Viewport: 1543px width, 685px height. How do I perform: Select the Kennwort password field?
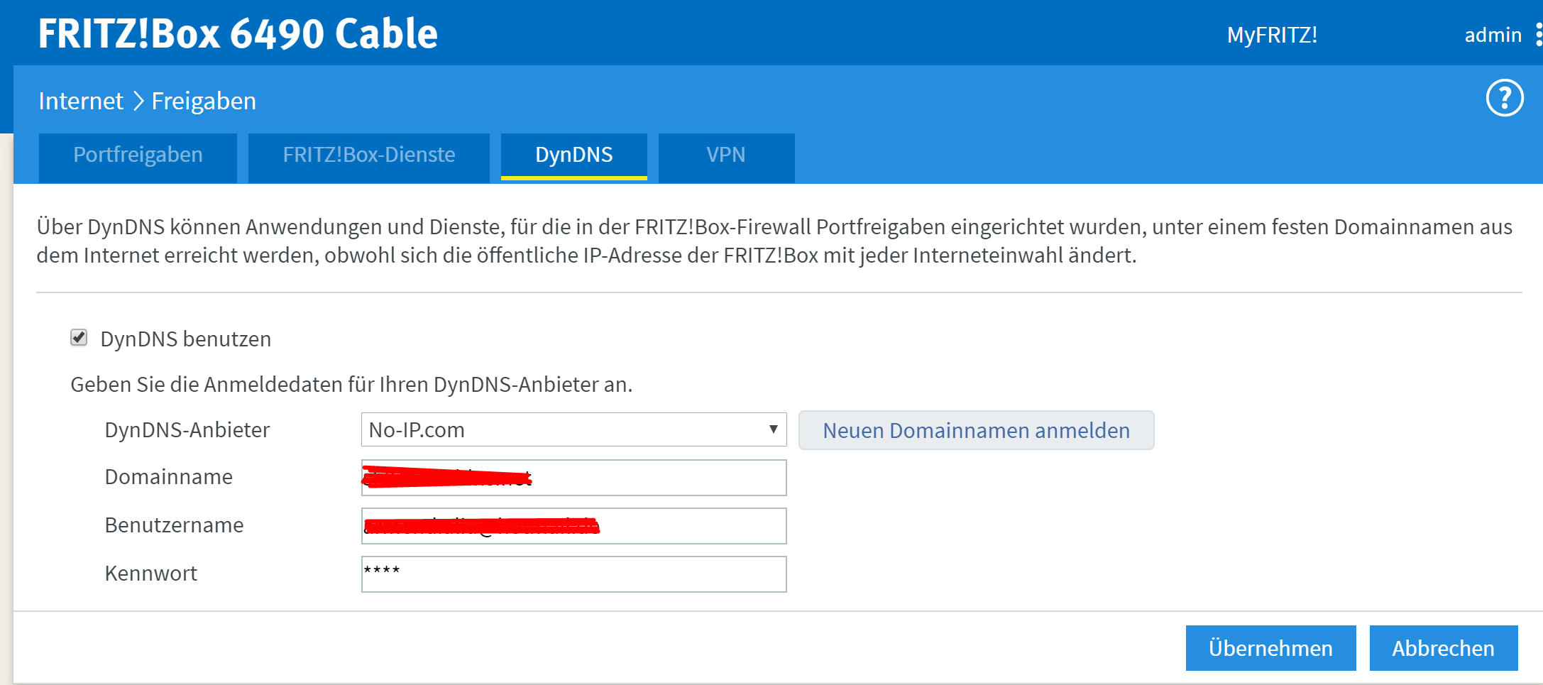(x=573, y=574)
